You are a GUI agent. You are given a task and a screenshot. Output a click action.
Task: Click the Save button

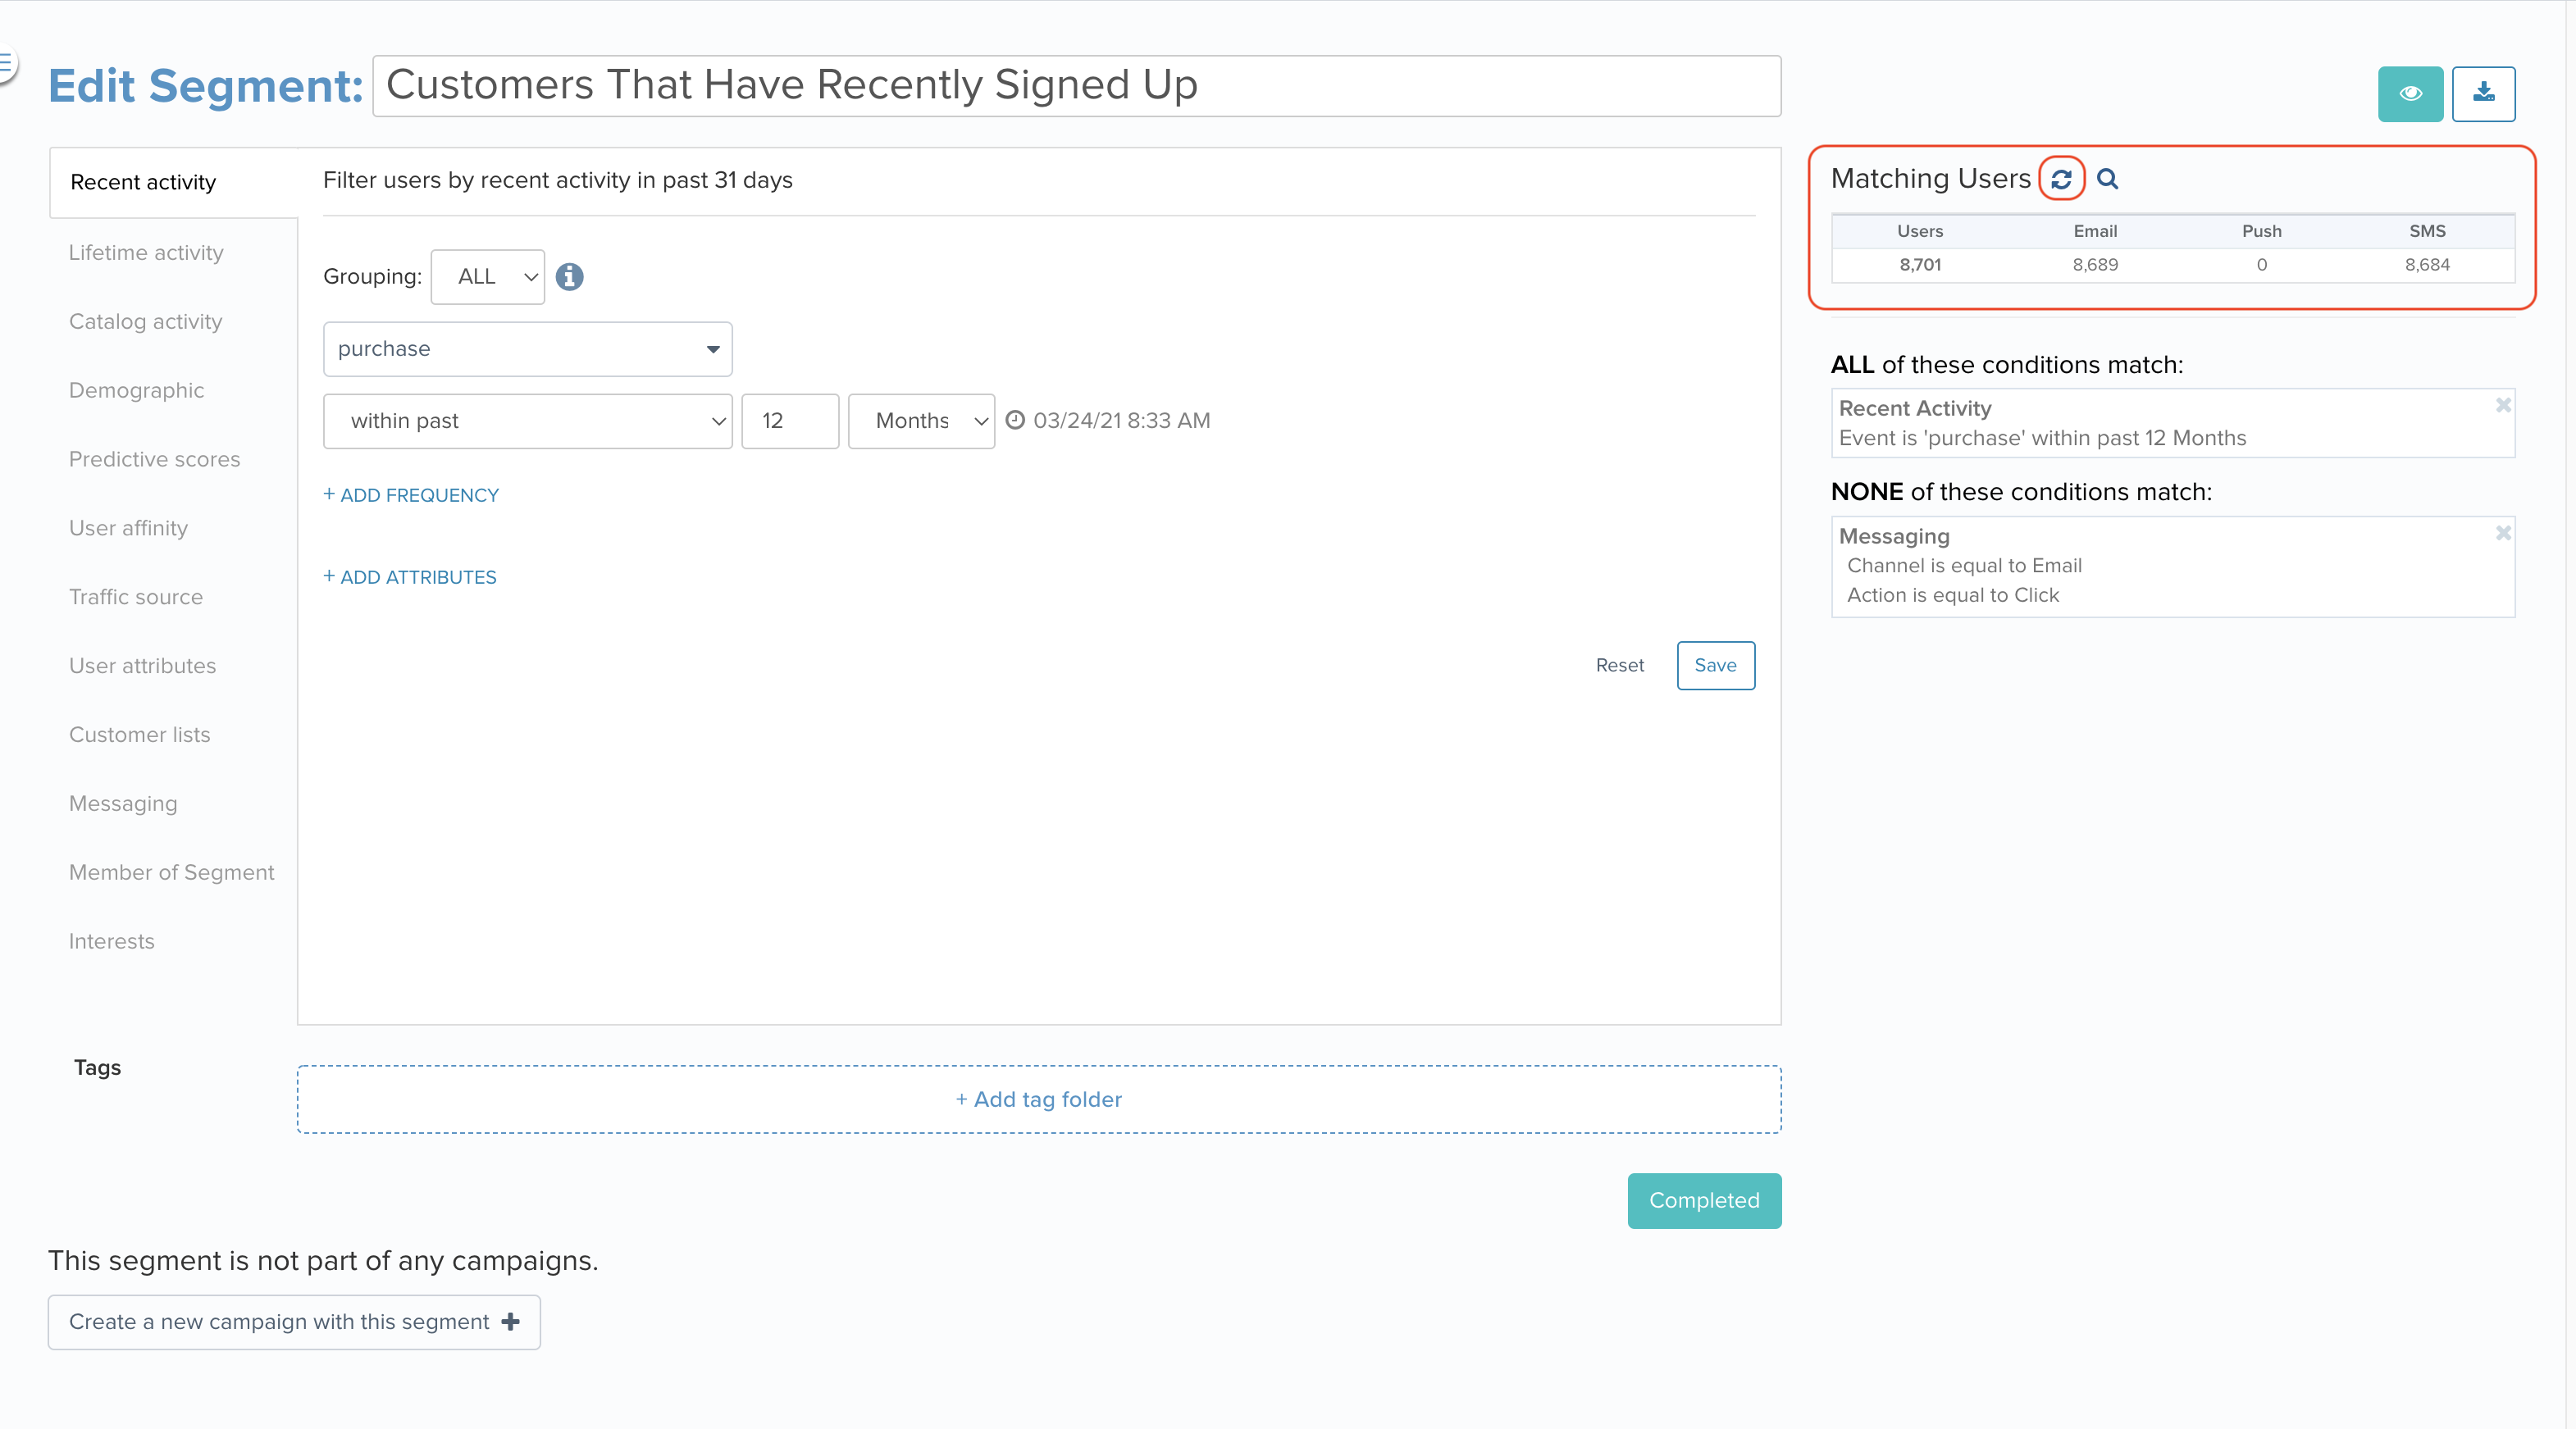pyautogui.click(x=1716, y=666)
